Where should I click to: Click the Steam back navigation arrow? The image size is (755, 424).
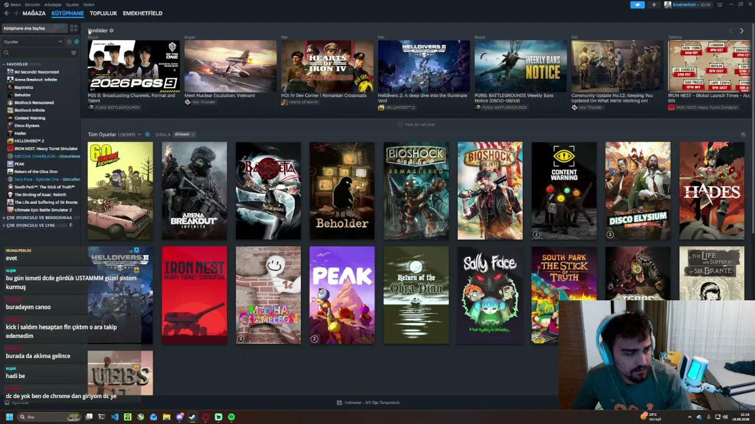(x=6, y=13)
